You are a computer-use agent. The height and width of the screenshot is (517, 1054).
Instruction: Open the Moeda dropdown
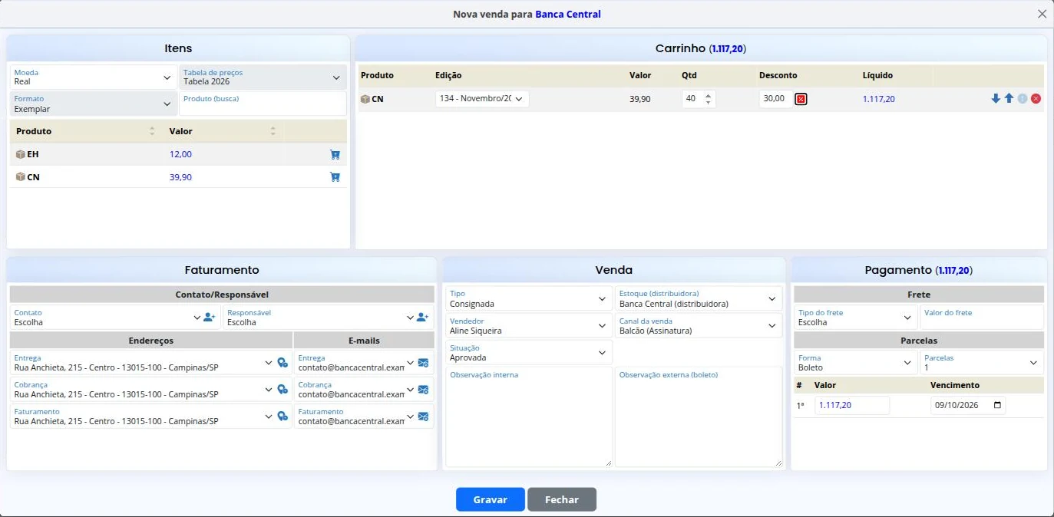pos(94,77)
